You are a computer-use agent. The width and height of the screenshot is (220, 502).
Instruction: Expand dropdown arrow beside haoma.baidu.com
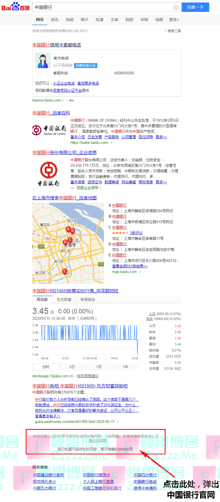[x=63, y=101]
